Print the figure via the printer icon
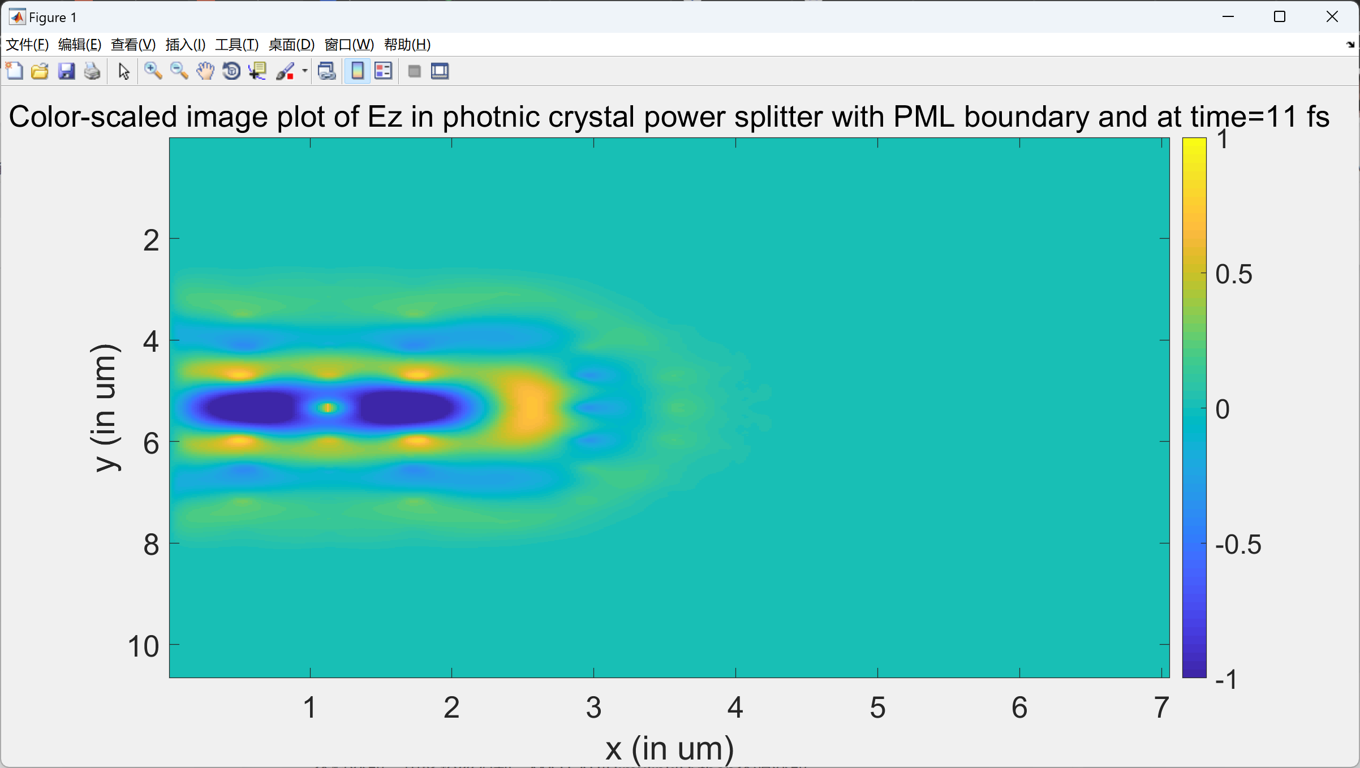 coord(92,71)
